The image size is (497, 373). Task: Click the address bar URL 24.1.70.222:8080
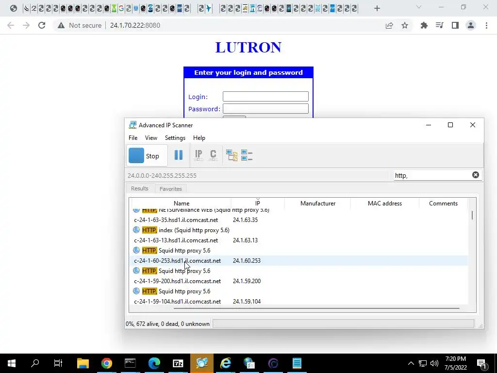tap(135, 25)
